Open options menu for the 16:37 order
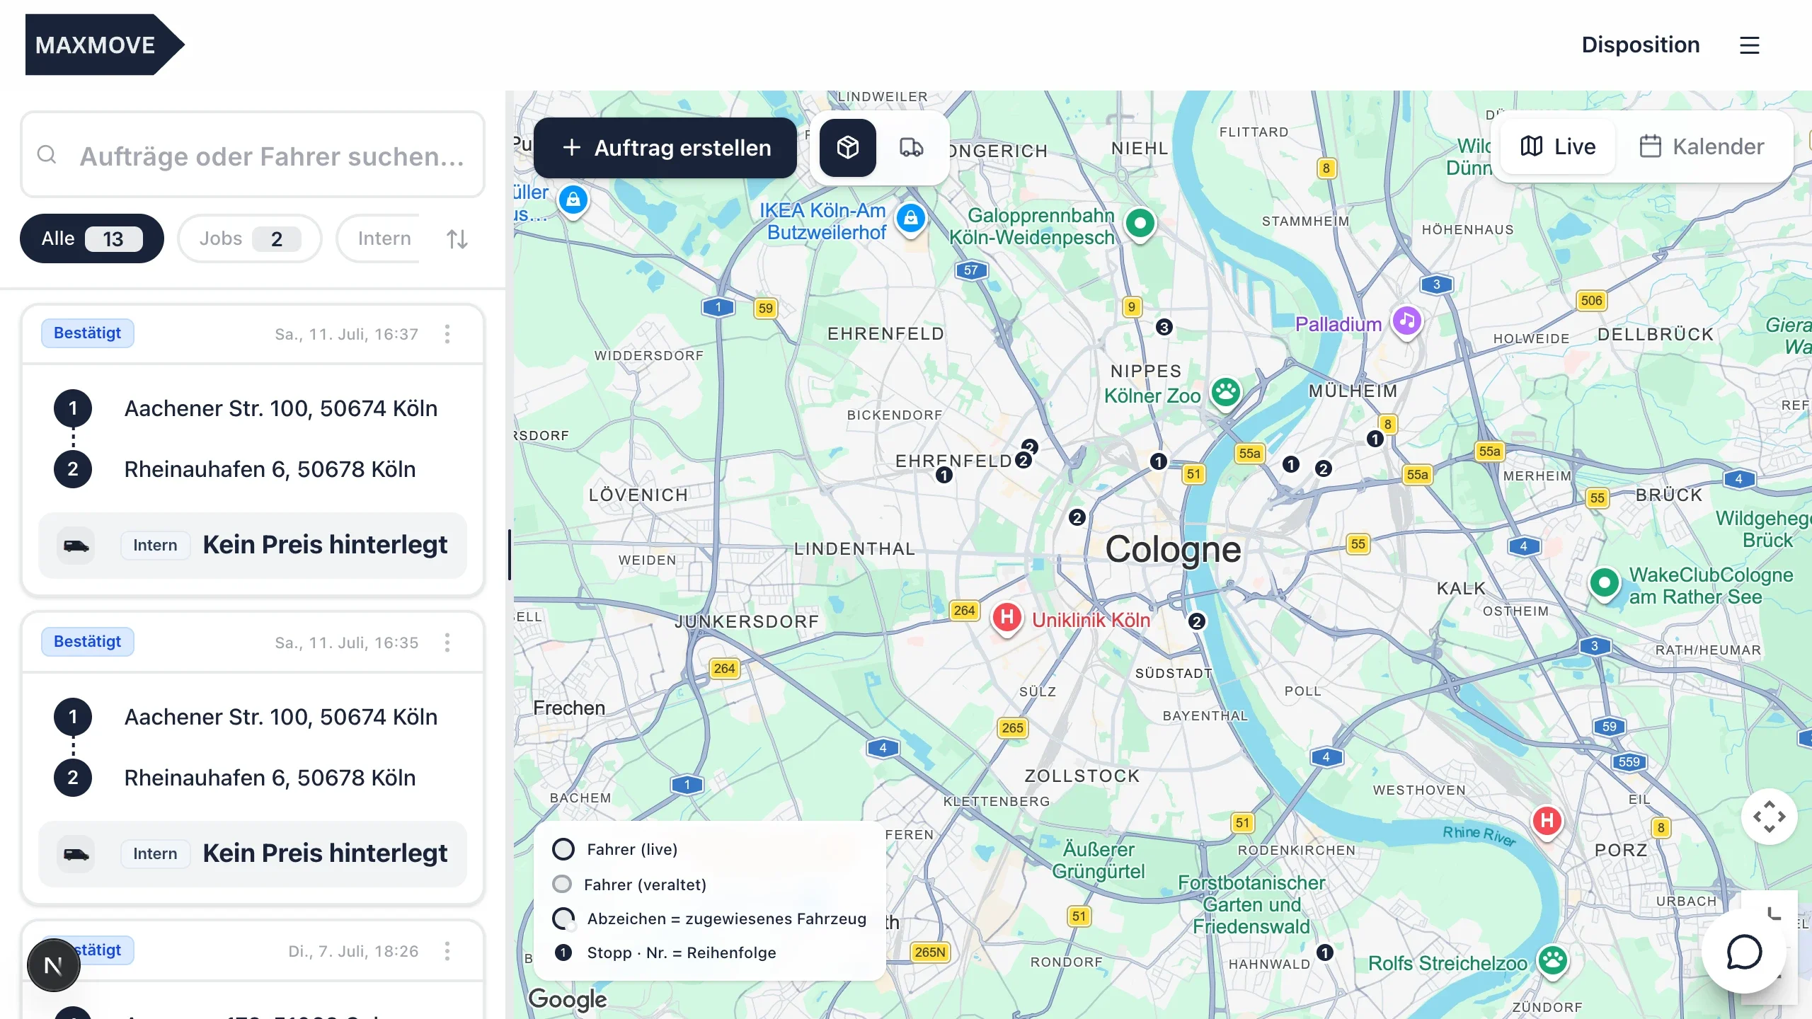Screen dimensions: 1812x1019 pyautogui.click(x=447, y=334)
